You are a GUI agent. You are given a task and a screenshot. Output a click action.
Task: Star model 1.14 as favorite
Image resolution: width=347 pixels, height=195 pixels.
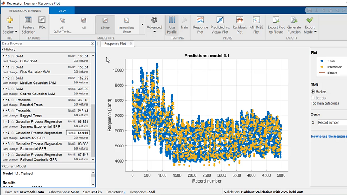12,100
